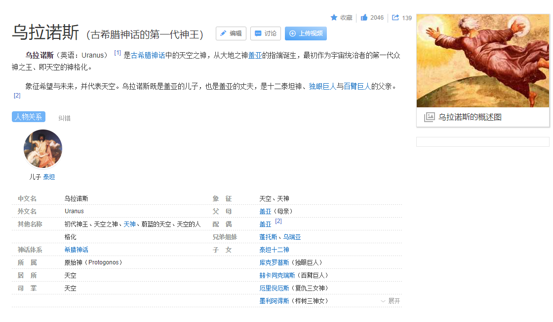Click the page title 乌拉诺斯
Viewport: 553px width, 322px height.
click(x=45, y=32)
